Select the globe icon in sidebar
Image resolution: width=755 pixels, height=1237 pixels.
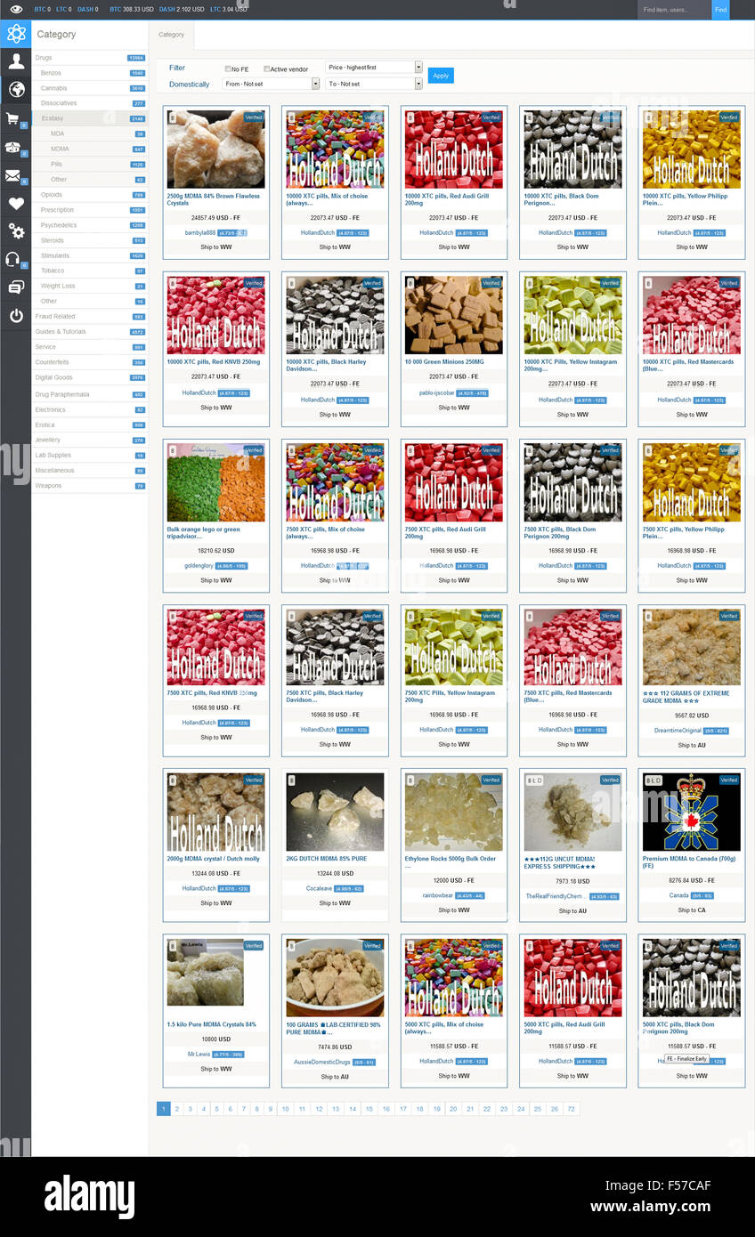pyautogui.click(x=15, y=89)
